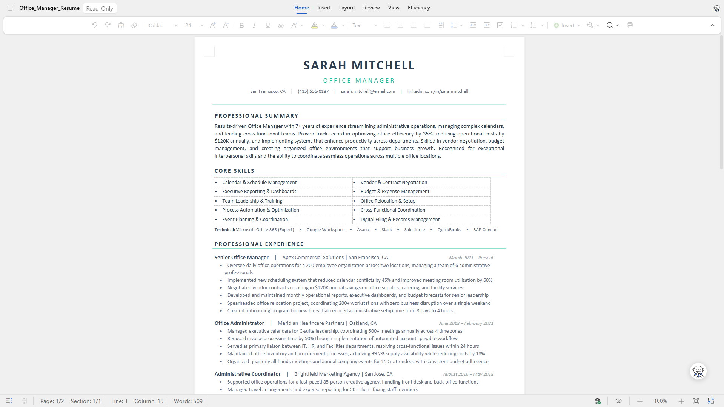This screenshot has height=407, width=724.
Task: Toggle italic formatting
Action: (255, 25)
